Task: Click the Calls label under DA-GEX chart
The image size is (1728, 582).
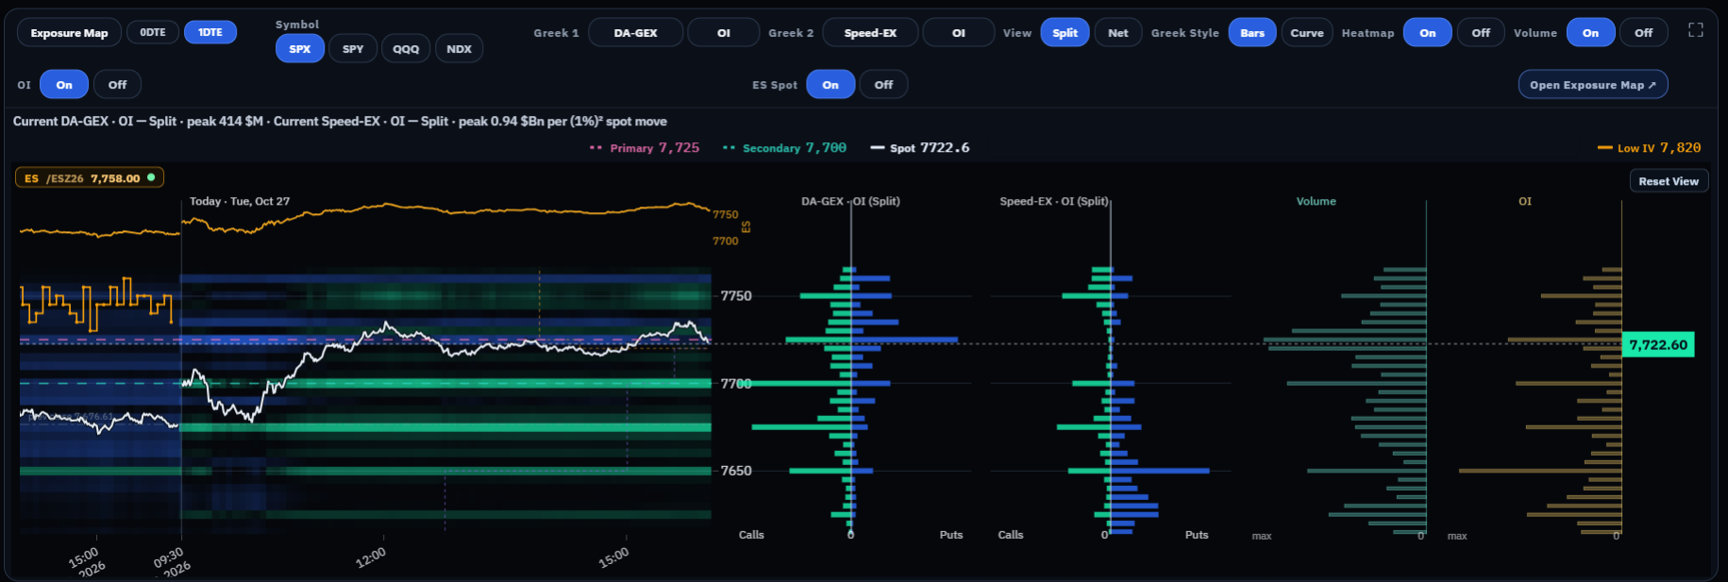Action: [751, 535]
